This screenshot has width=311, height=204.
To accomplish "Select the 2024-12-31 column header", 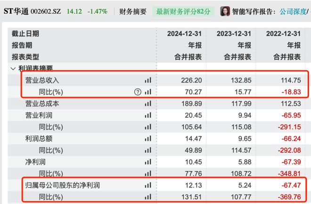I will point(184,34).
